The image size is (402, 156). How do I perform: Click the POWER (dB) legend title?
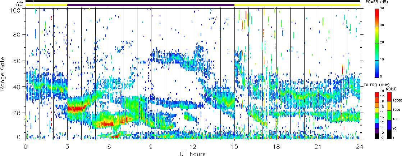pos(376,2)
